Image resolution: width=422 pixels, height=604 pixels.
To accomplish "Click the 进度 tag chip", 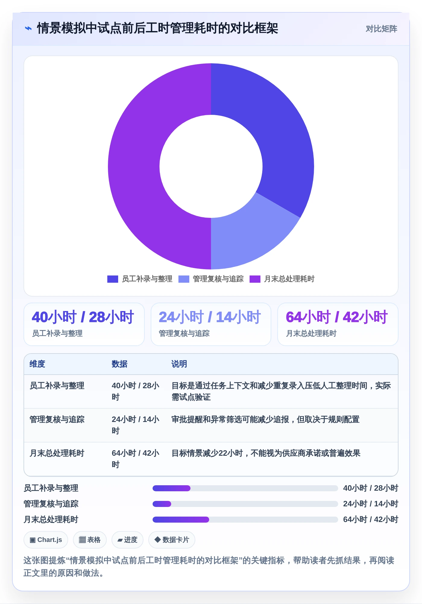I will tap(128, 540).
